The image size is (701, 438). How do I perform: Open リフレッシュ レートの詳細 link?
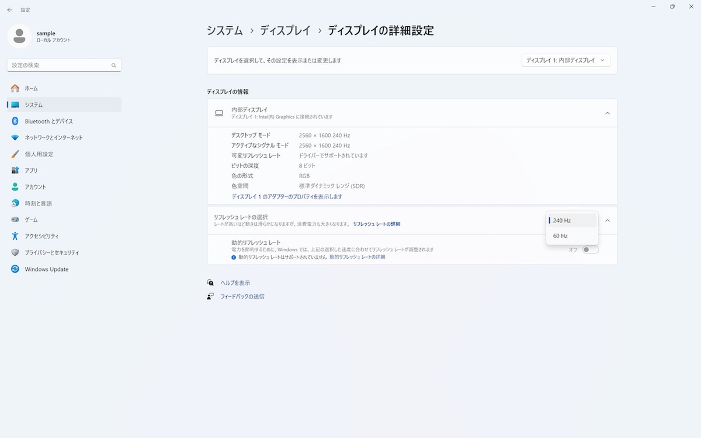(377, 224)
